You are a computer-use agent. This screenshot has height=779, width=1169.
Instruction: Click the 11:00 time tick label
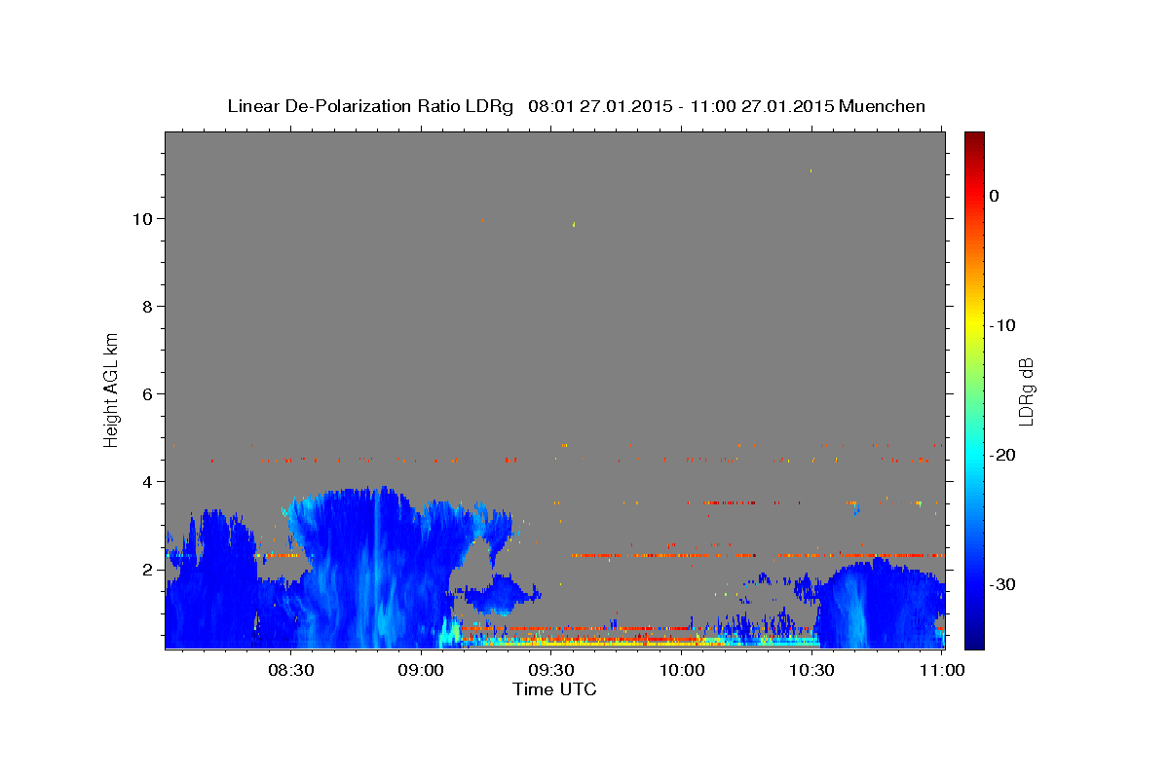click(942, 670)
